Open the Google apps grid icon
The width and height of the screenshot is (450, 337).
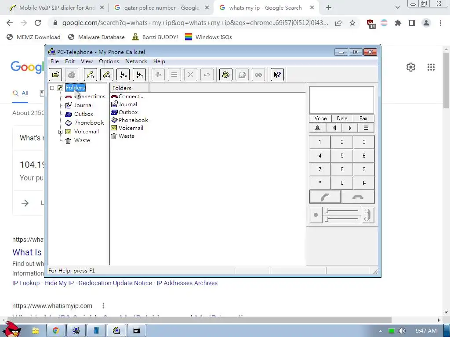[431, 67]
